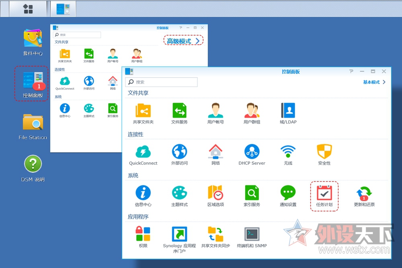Open 用户群组 in back Control Panel window
Screen dimensions: 402x268
137,55
